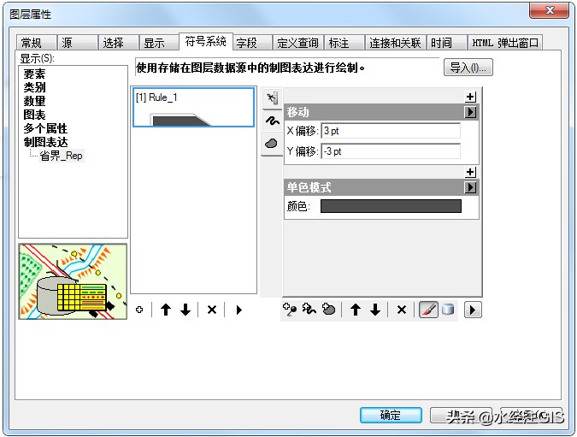Select the marker layer tab icon

(x=272, y=98)
